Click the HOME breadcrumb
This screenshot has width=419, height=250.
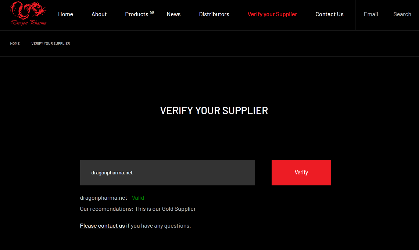[x=15, y=43]
